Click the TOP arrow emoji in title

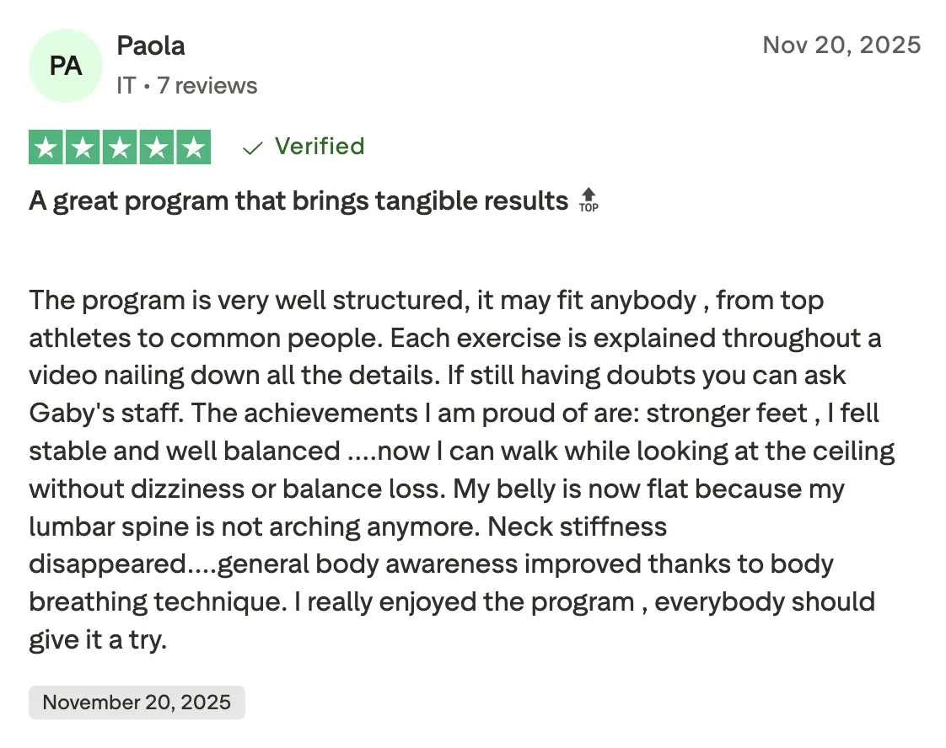[589, 200]
